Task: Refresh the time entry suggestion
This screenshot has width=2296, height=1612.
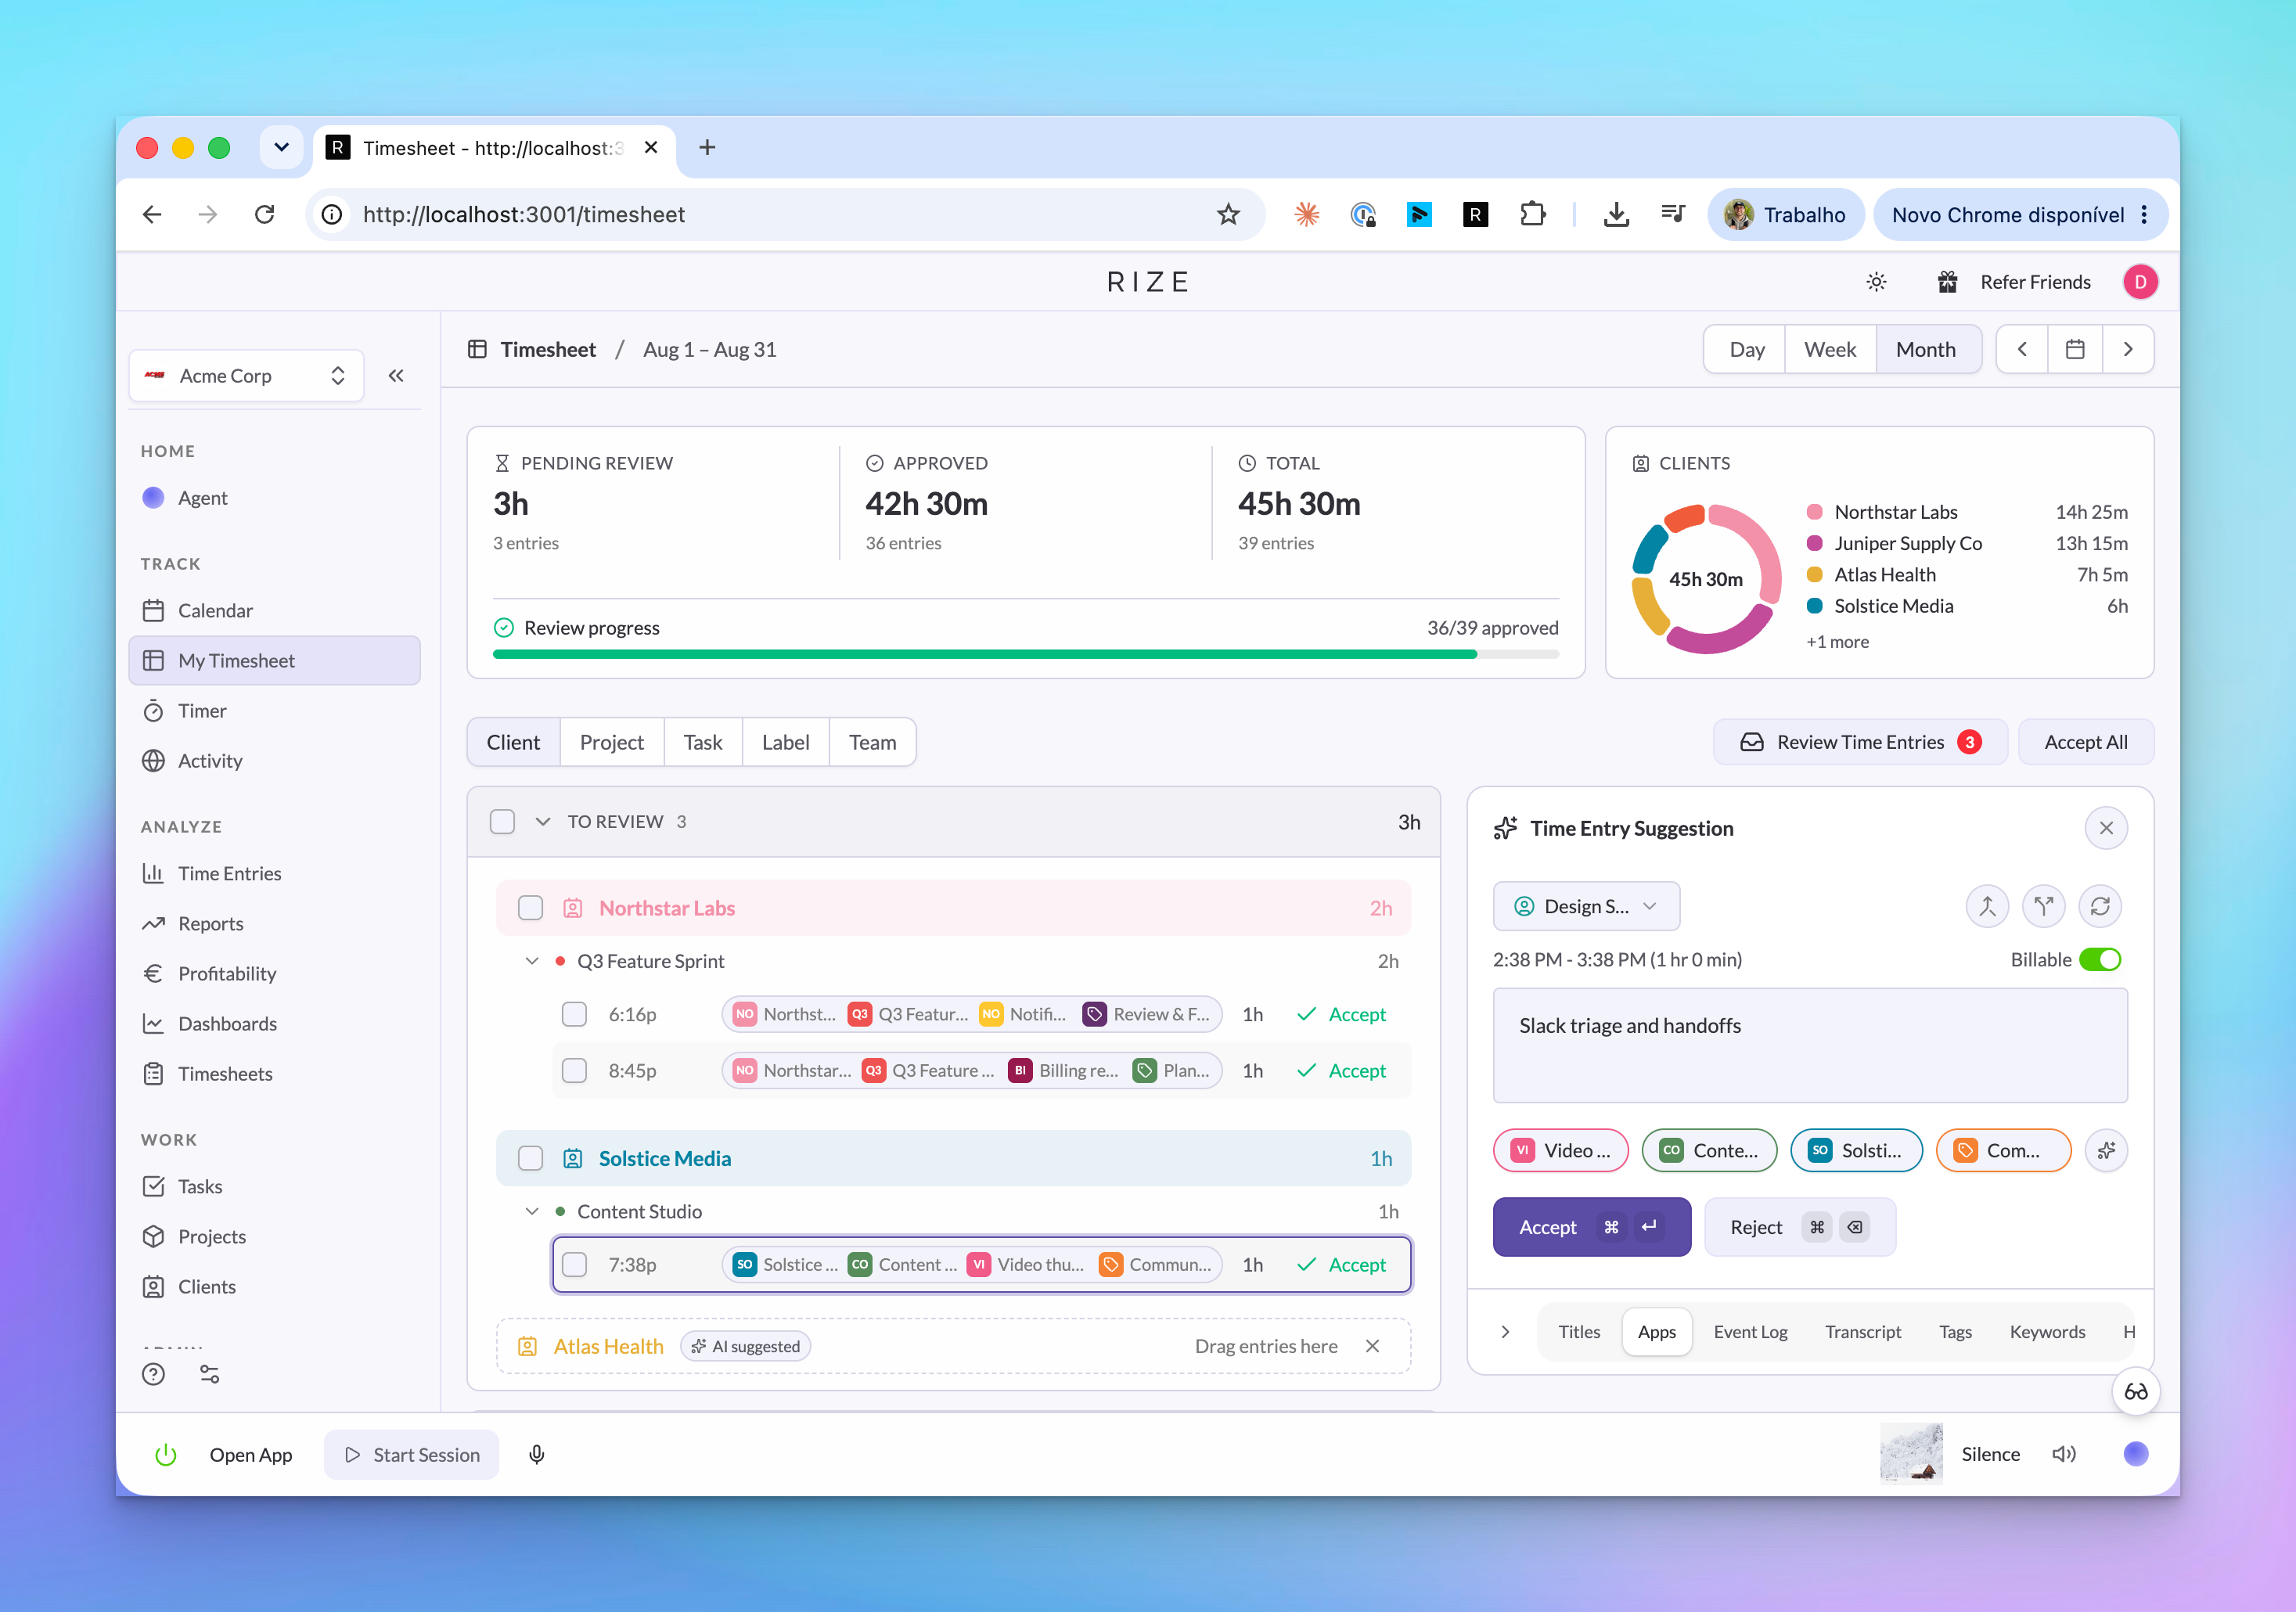Action: [2100, 906]
